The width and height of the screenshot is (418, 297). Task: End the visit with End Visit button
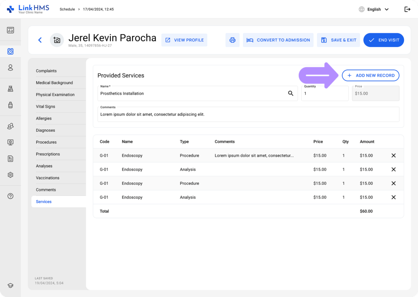pos(383,40)
